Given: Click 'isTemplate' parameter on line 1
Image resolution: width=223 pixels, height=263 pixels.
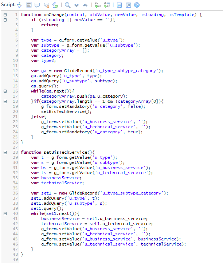Looking at the screenshot, I should 181,15.
